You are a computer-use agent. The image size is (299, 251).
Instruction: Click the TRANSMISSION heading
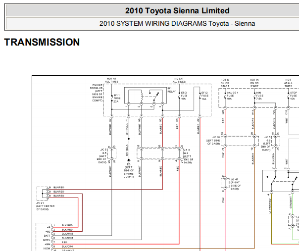click(42, 42)
